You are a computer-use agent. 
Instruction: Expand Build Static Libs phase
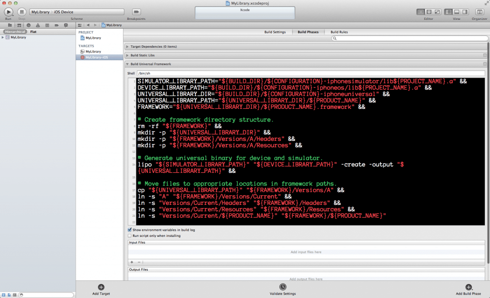point(127,55)
